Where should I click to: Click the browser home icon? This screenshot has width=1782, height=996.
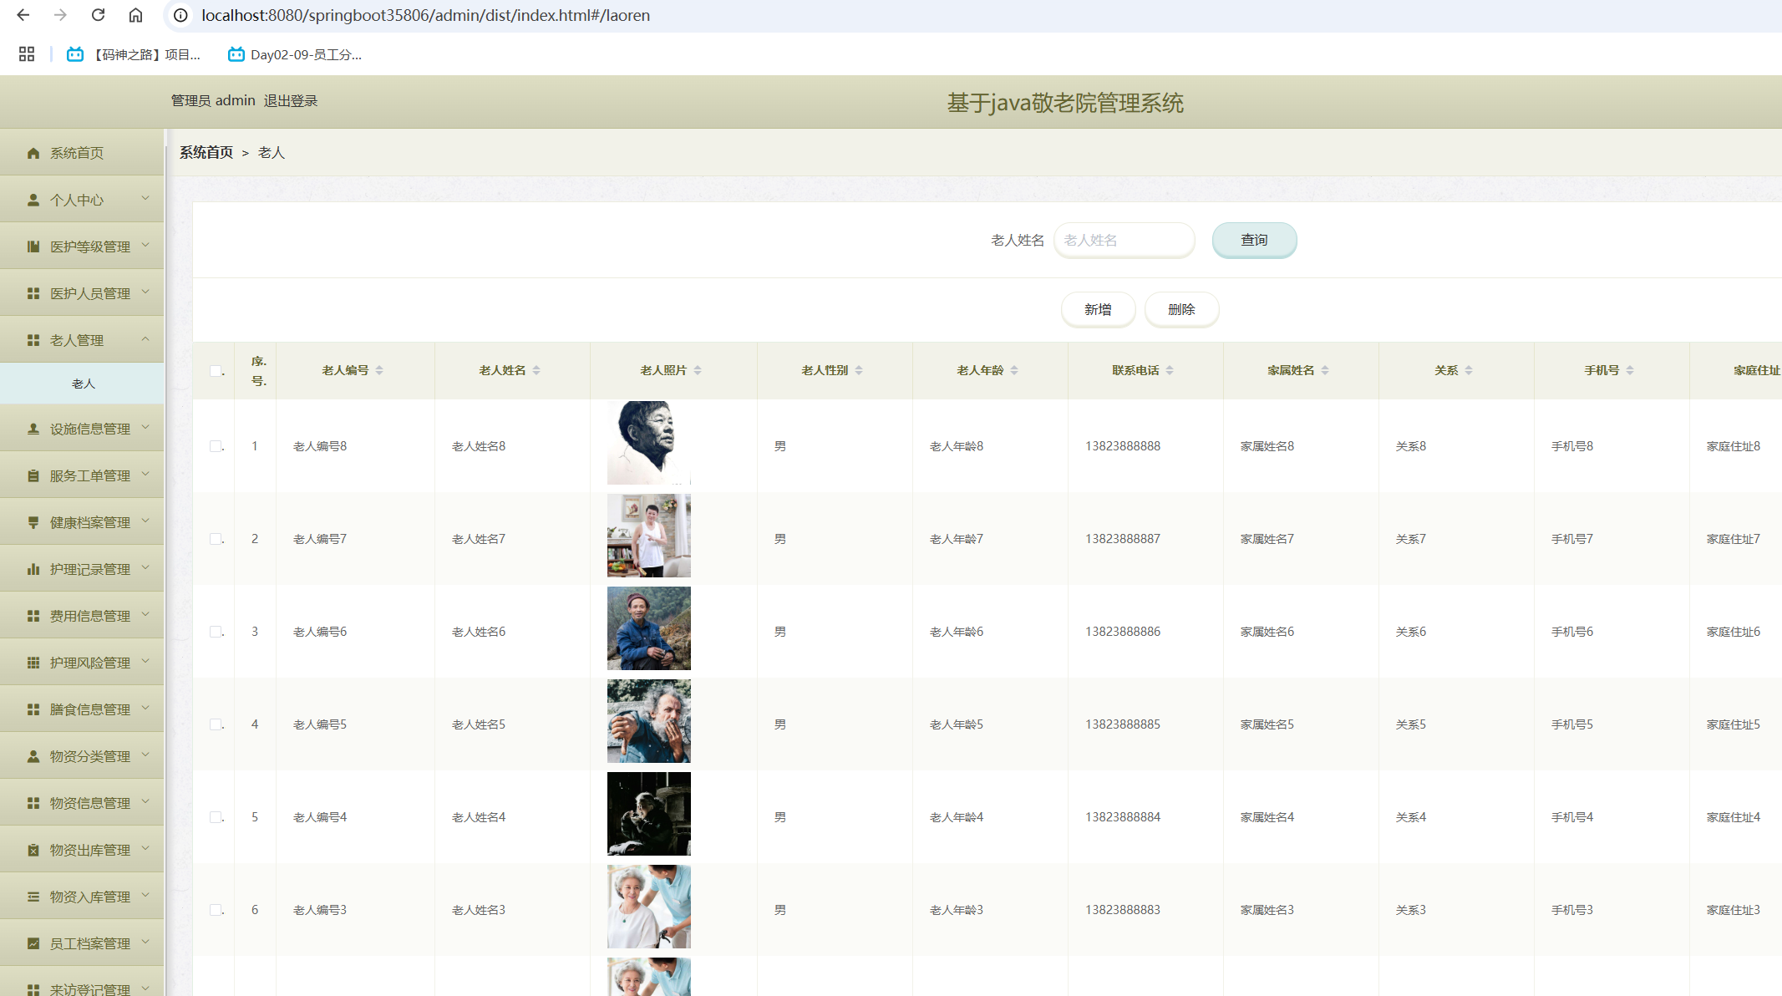[135, 15]
